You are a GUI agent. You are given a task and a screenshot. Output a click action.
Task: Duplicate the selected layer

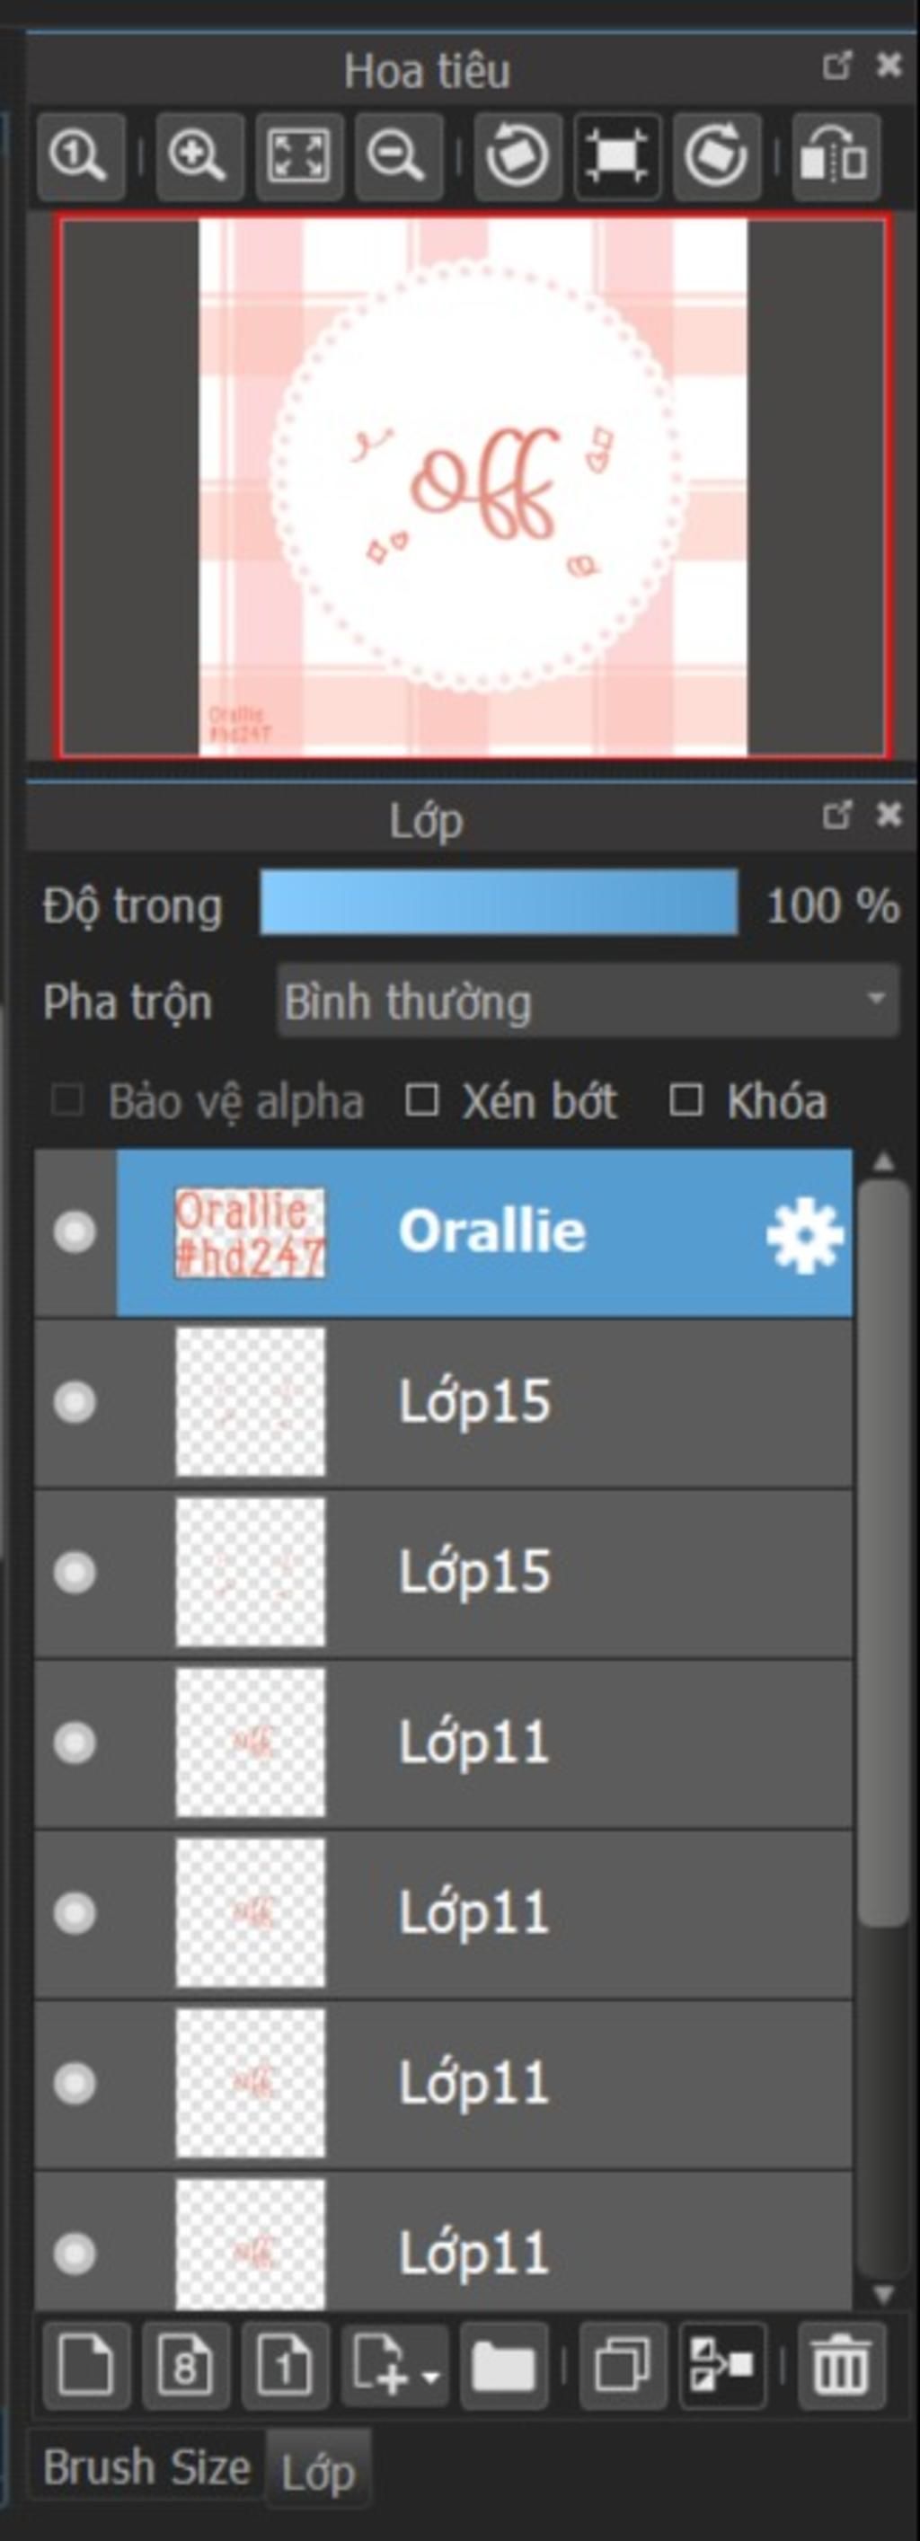(623, 2366)
